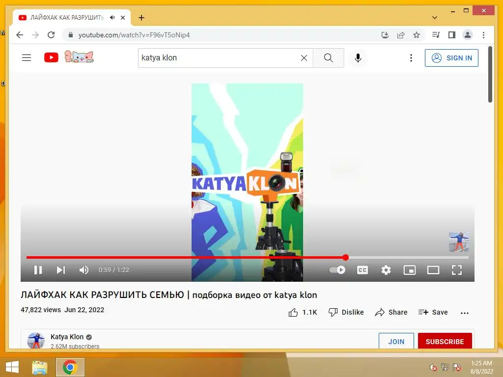
Task: Subscribe to Katya Klon channel
Action: (x=445, y=342)
